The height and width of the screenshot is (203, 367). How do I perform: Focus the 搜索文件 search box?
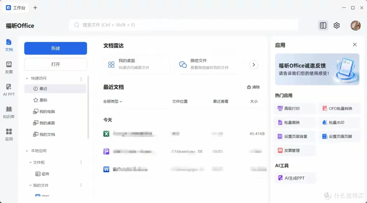click(183, 25)
